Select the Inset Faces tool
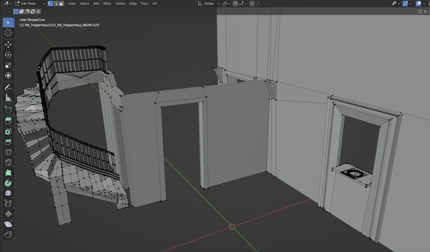The image size is (430, 252). pyautogui.click(x=8, y=131)
